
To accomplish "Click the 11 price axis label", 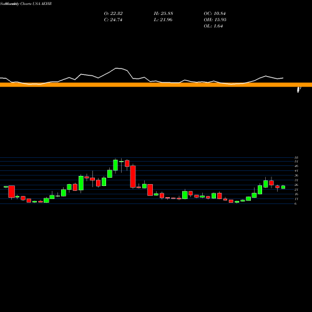I will 296,199.
